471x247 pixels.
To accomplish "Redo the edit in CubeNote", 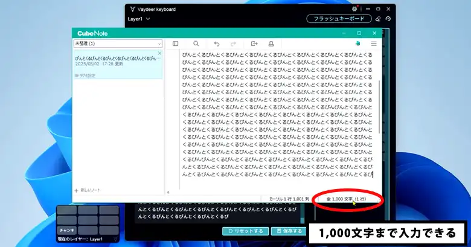I will pyautogui.click(x=233, y=44).
